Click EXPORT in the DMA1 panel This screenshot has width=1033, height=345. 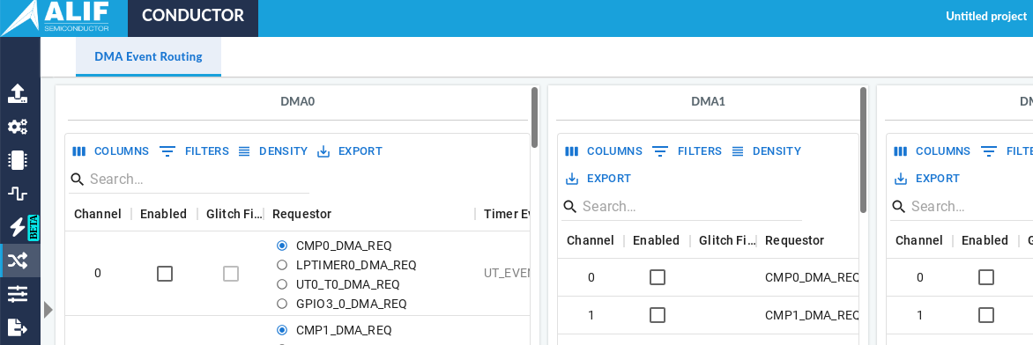point(598,179)
